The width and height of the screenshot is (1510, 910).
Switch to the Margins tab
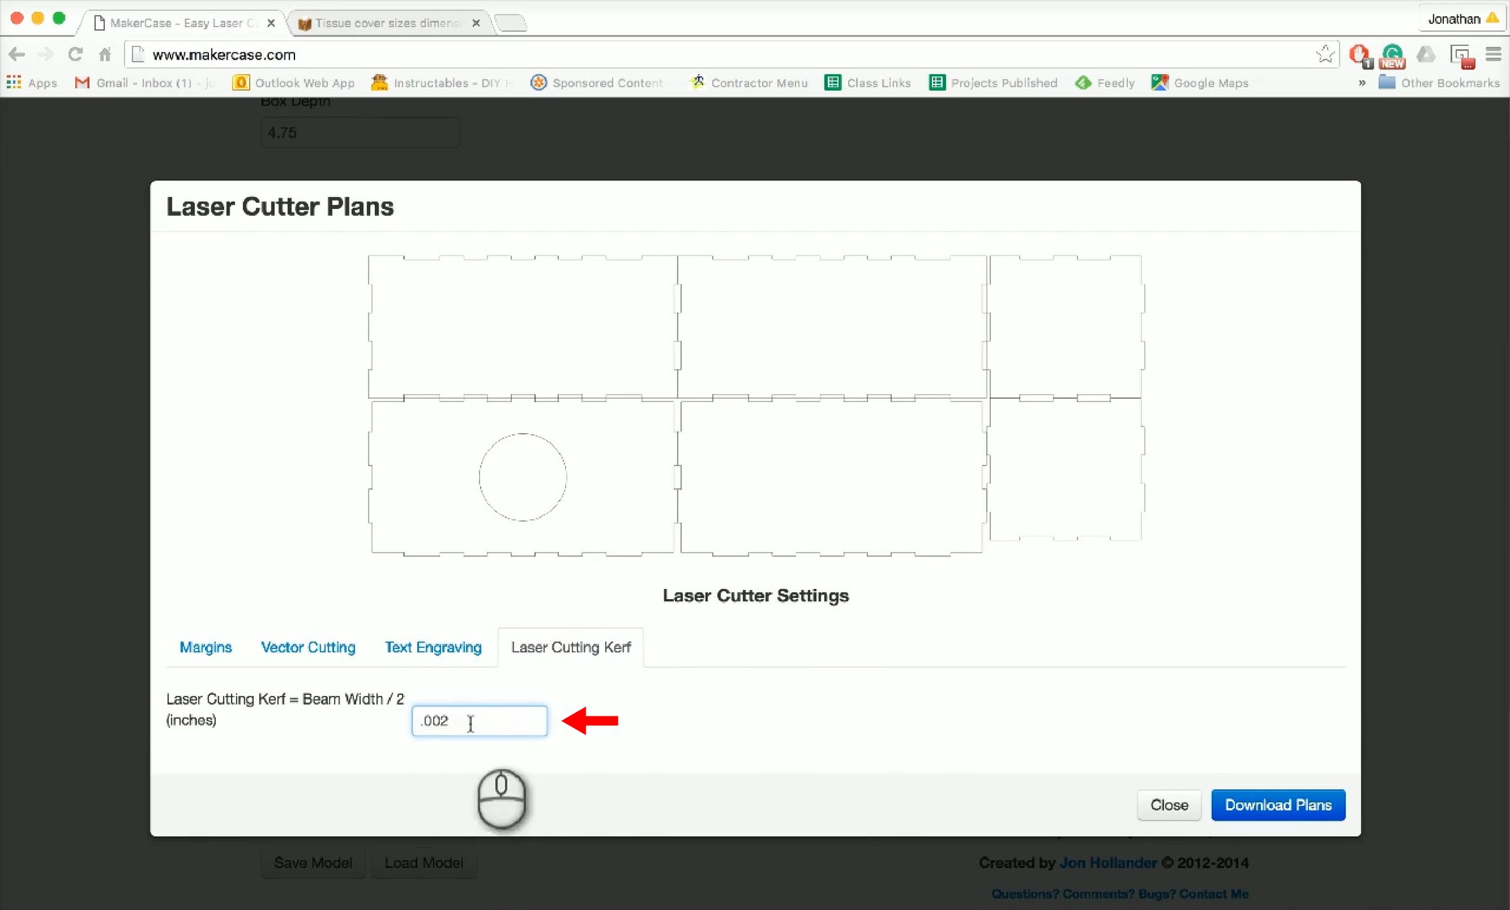[206, 647]
